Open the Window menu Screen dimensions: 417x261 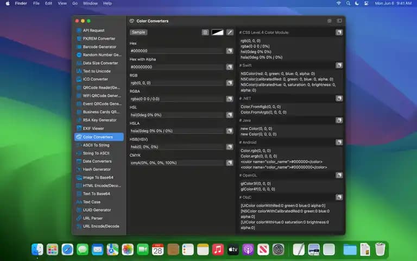tap(91, 3)
